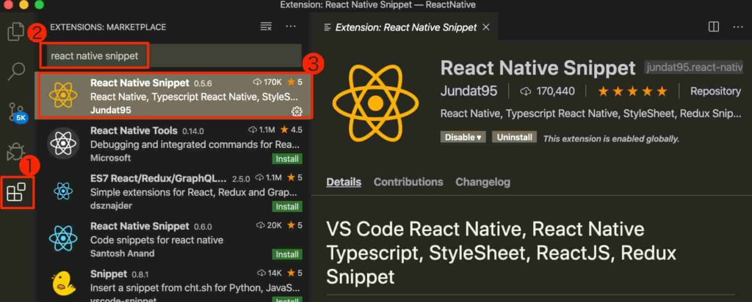The width and height of the screenshot is (752, 302).
Task: Switch to the Contributions tab
Action: 408,182
